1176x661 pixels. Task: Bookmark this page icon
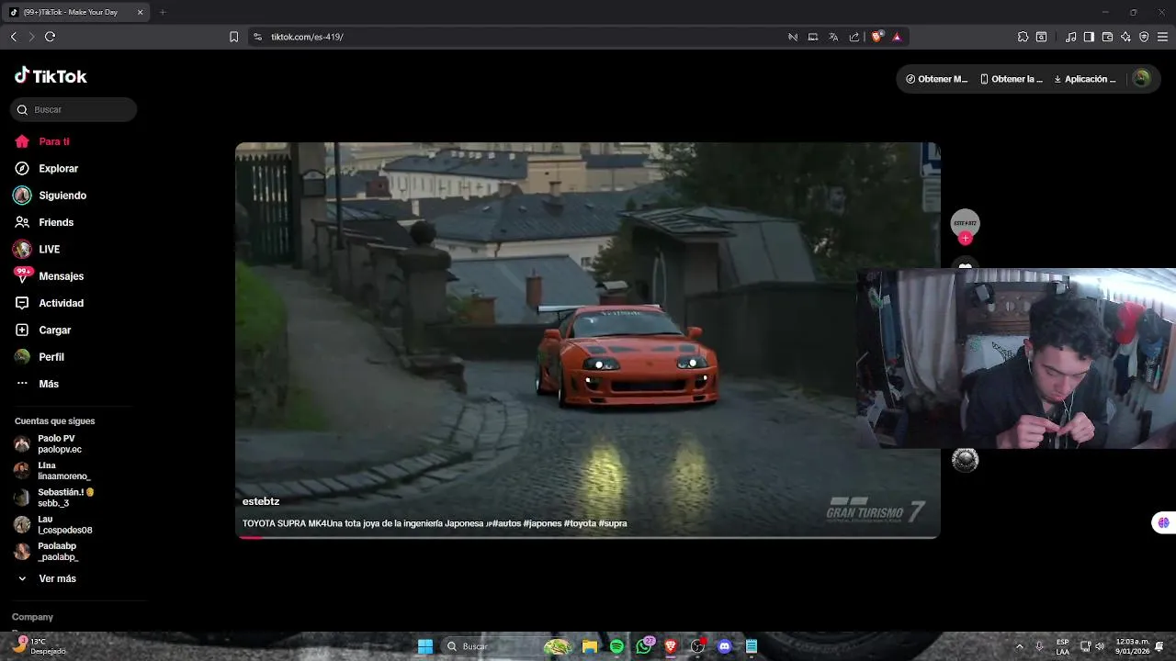233,37
